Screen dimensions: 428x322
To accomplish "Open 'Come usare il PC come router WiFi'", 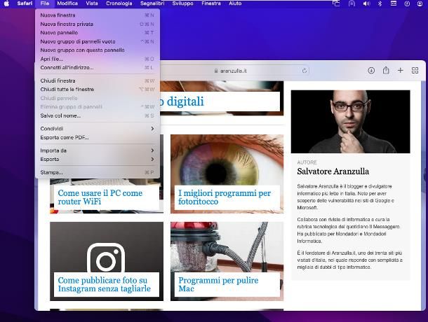I will [x=100, y=197].
